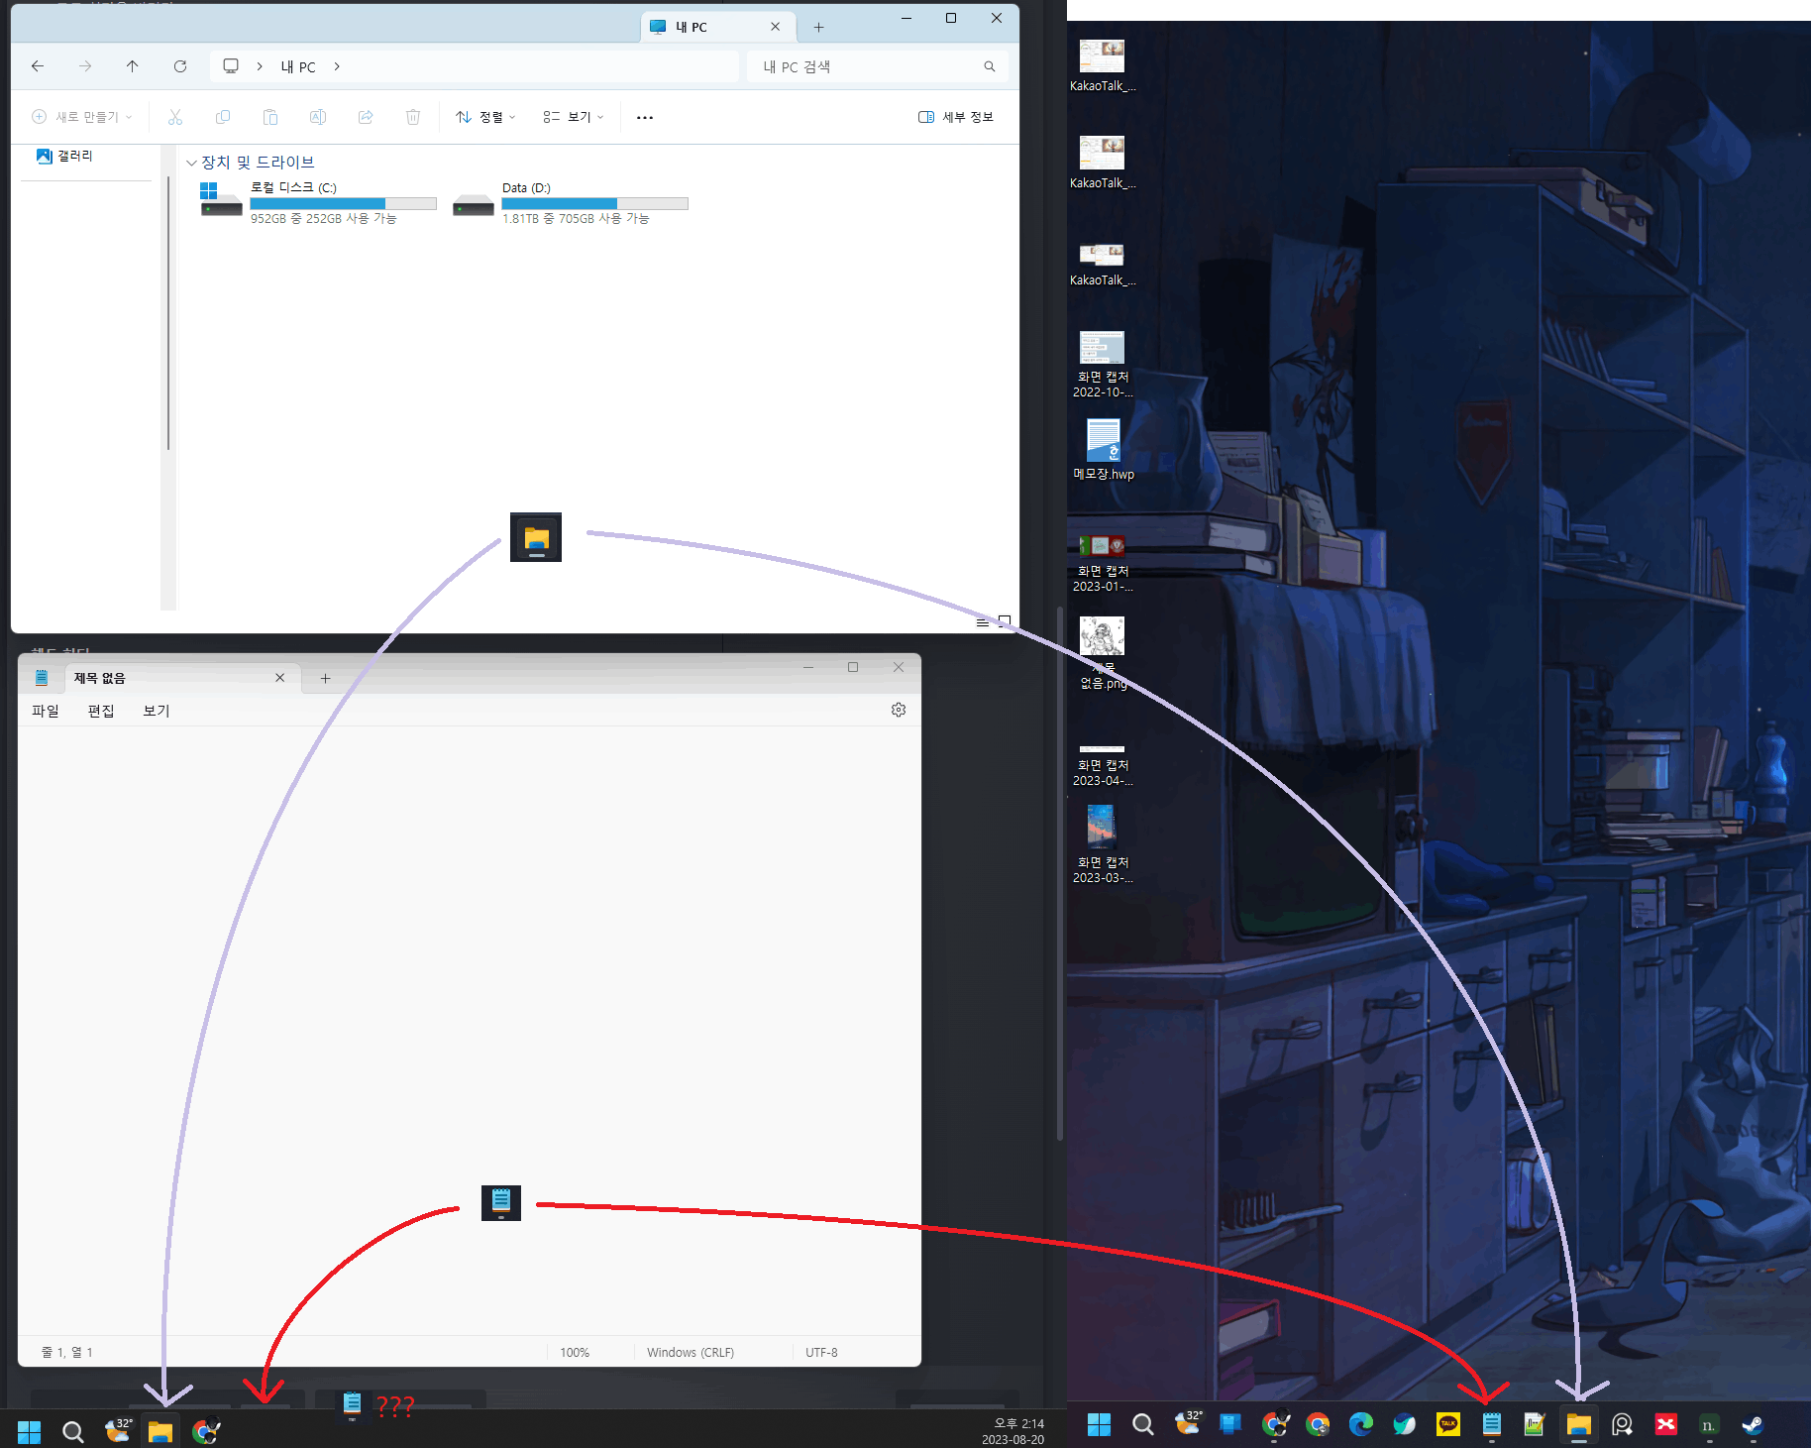This screenshot has height=1448, width=1811.
Task: Click the 로컬 디스크 (C:) usage bar
Action: (343, 203)
